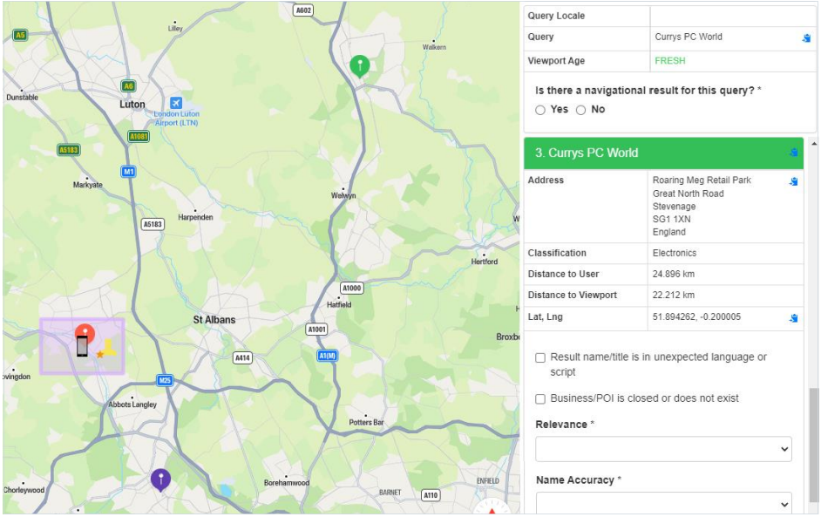Open the Name Accuracy dropdown
The width and height of the screenshot is (821, 517).
point(663,503)
